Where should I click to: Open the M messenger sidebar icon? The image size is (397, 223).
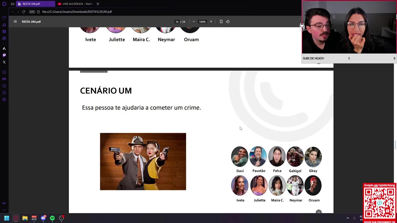click(x=4, y=38)
